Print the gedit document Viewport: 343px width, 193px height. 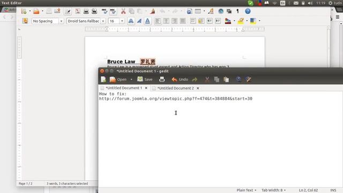pos(162,79)
